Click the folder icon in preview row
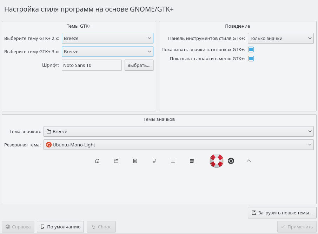The height and width of the screenshot is (234, 318). [116, 161]
